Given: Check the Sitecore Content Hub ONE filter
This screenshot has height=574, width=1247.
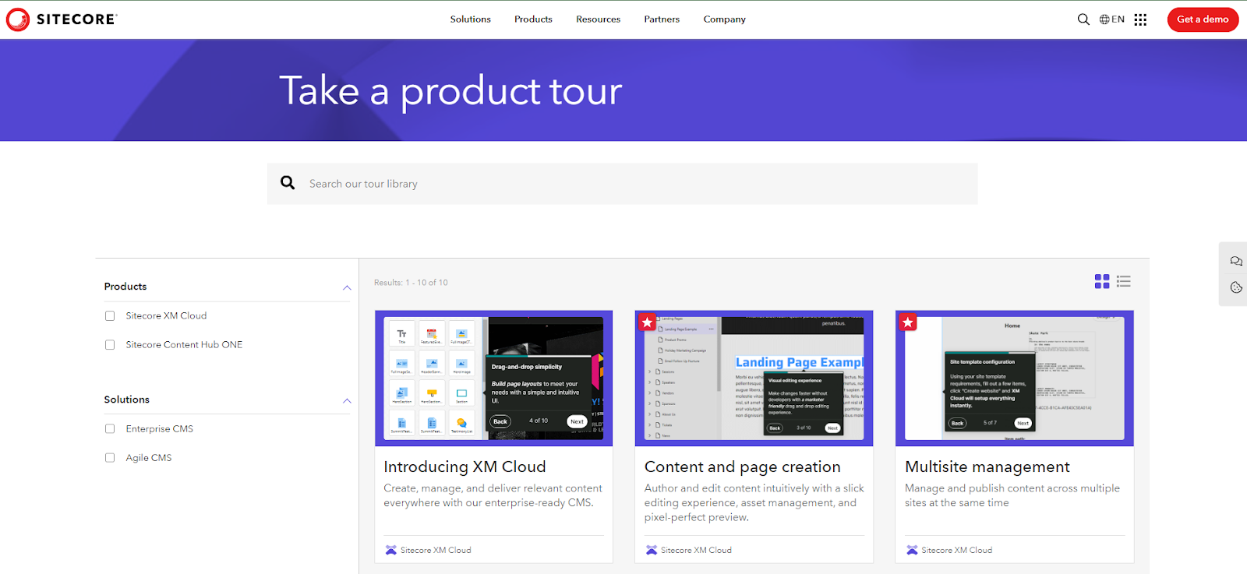Looking at the screenshot, I should click(x=110, y=345).
